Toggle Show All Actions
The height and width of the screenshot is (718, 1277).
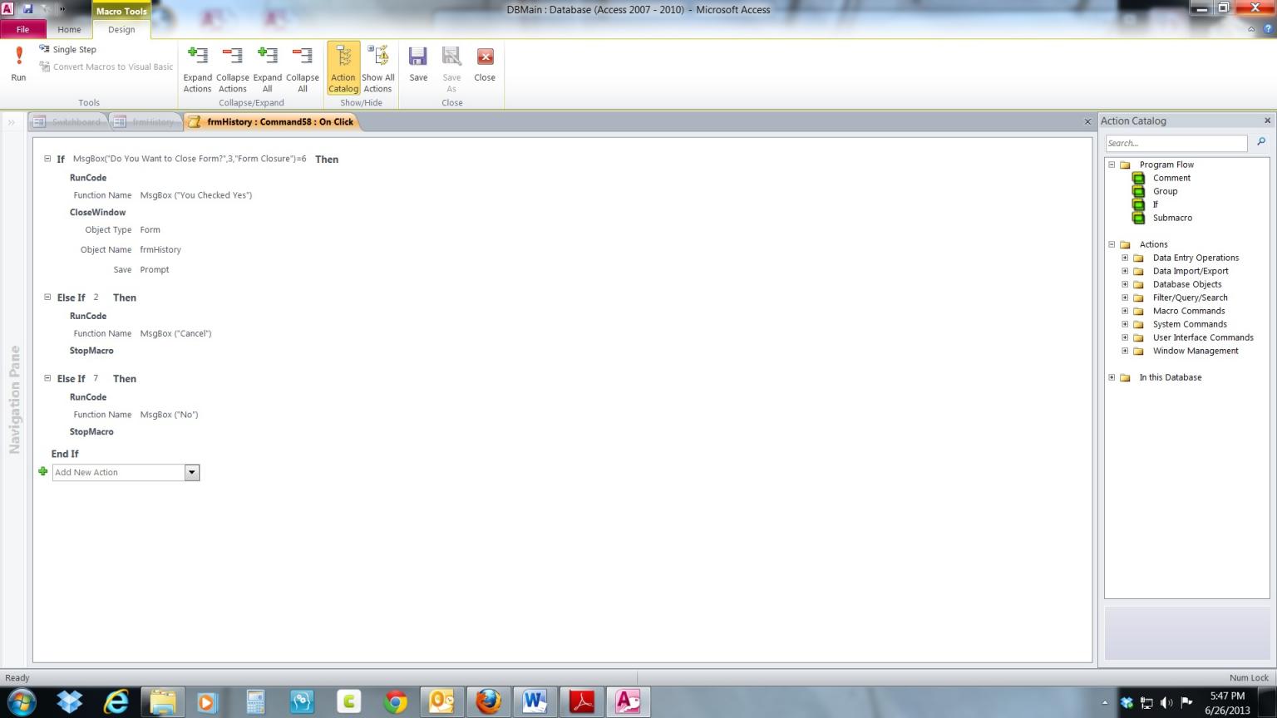click(x=378, y=69)
